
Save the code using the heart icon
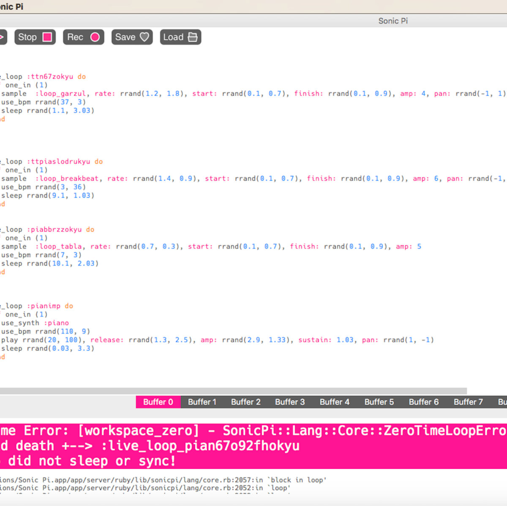pos(144,37)
